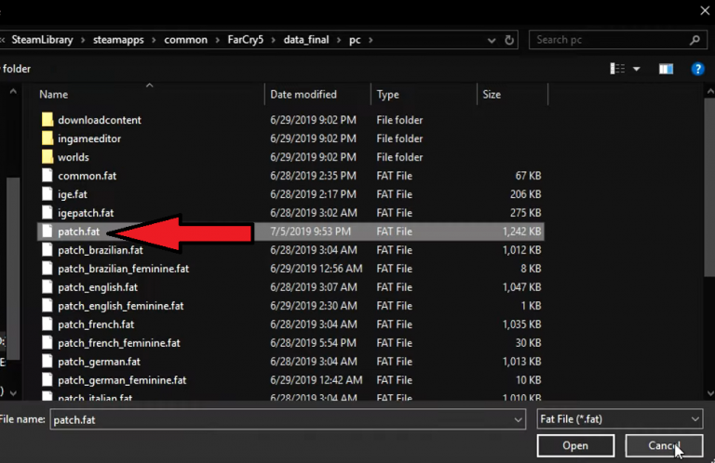Select the downloadcontent folder icon

pyautogui.click(x=47, y=120)
